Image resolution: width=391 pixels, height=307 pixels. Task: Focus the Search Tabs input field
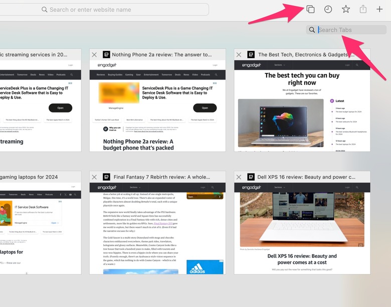point(346,30)
